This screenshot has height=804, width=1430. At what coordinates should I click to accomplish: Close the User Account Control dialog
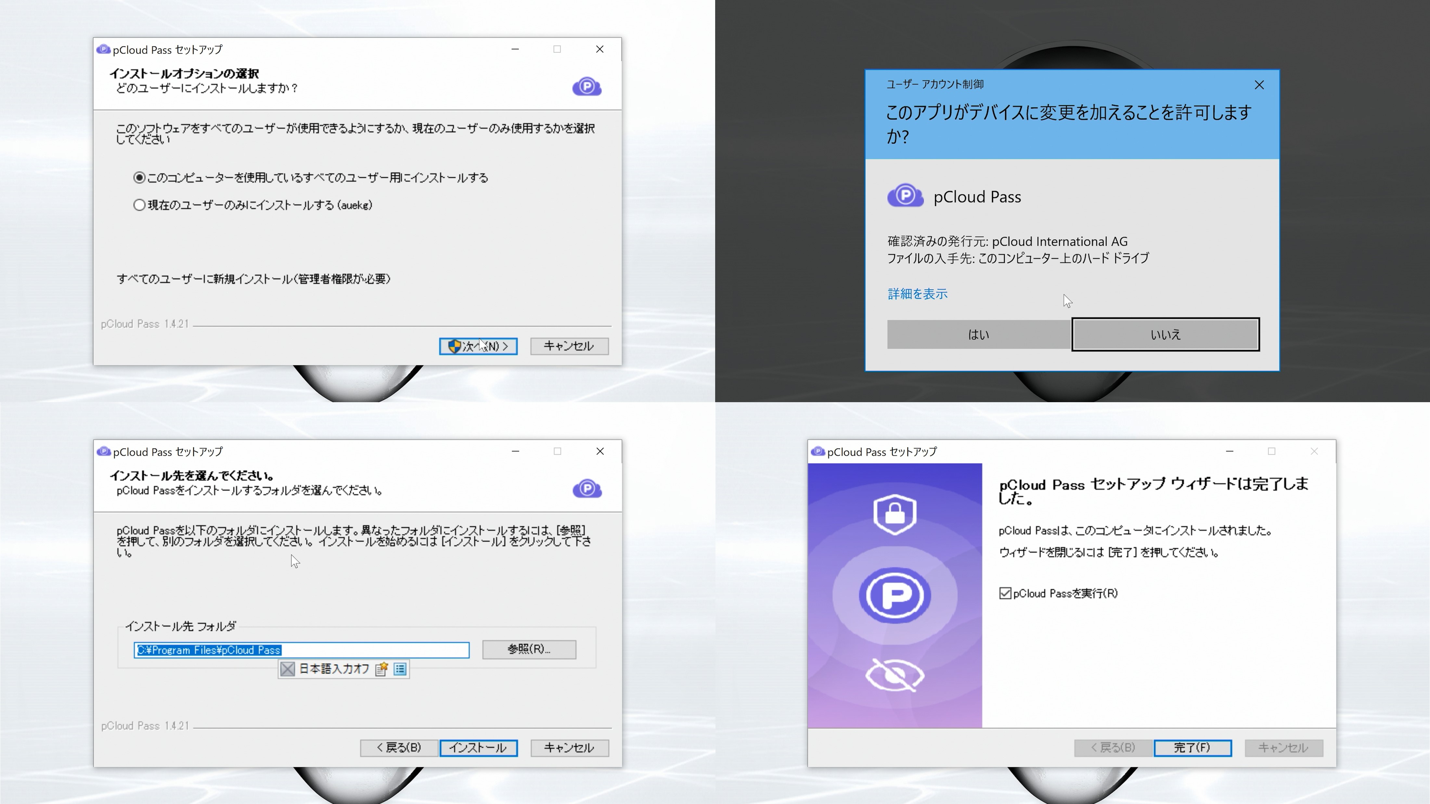[1259, 85]
